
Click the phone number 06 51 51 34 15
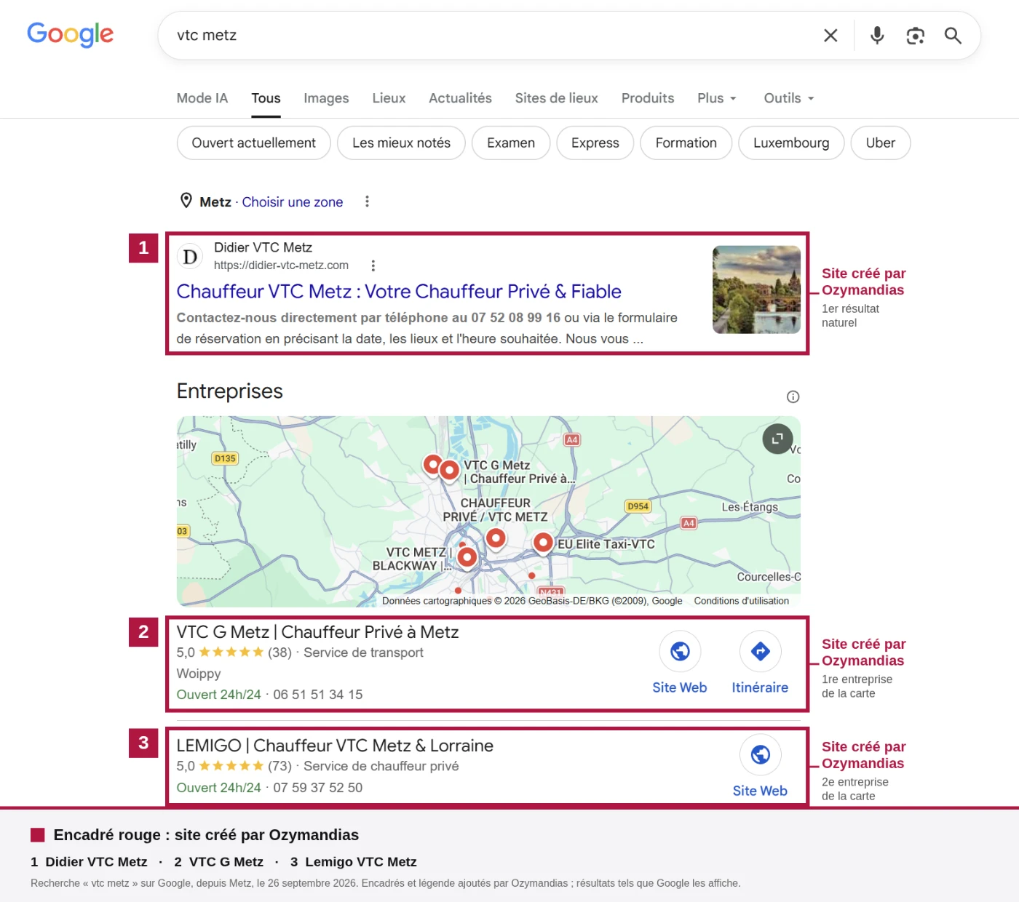tap(318, 695)
